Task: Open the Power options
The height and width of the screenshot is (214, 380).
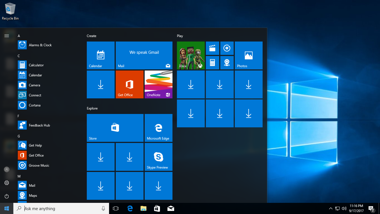Action: tap(7, 196)
